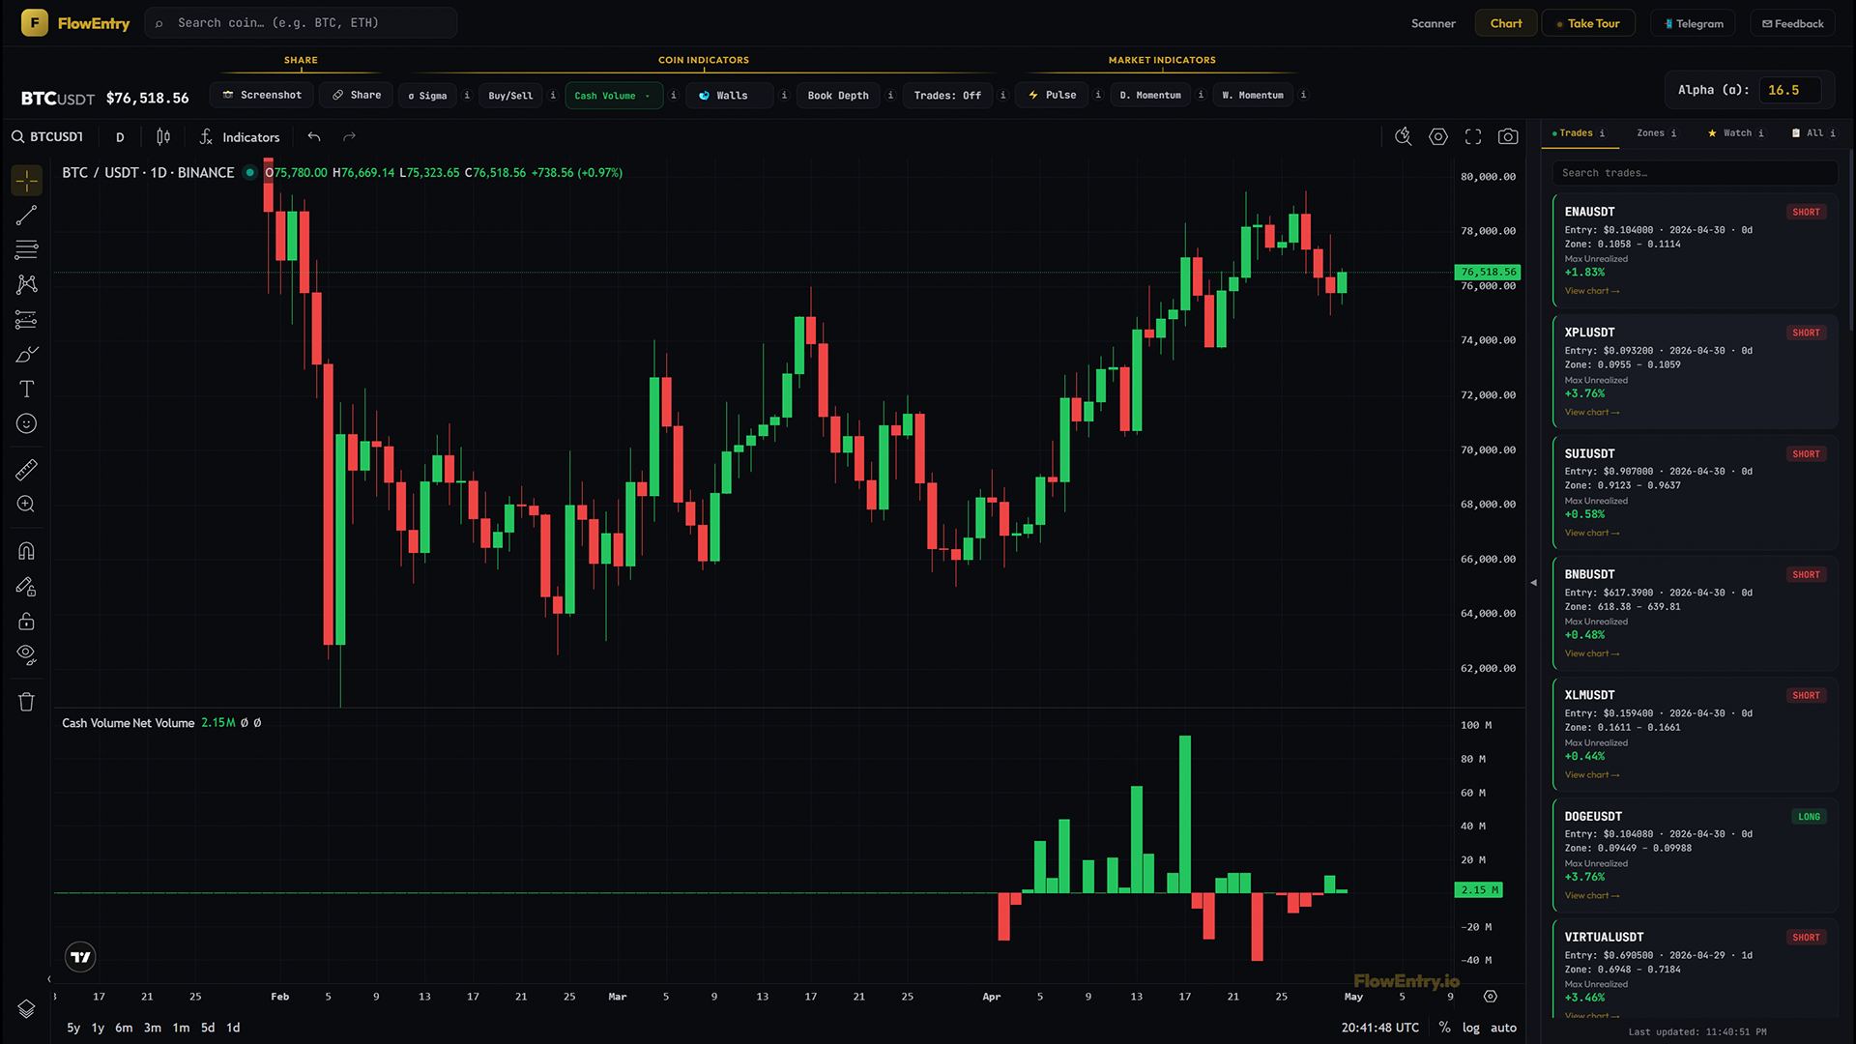Enter fullscreen chart mode
The image size is (1856, 1044).
pyautogui.click(x=1473, y=137)
